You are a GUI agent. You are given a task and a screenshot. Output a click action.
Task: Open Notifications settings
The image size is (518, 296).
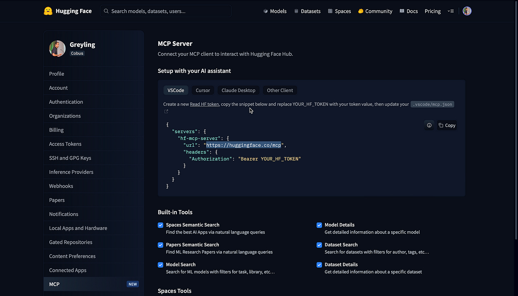(94, 214)
